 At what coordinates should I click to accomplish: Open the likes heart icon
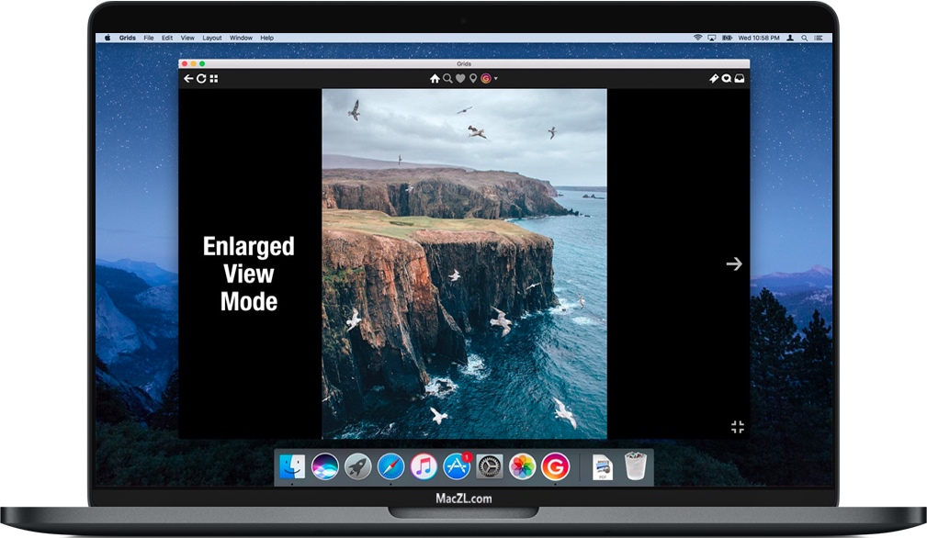460,79
